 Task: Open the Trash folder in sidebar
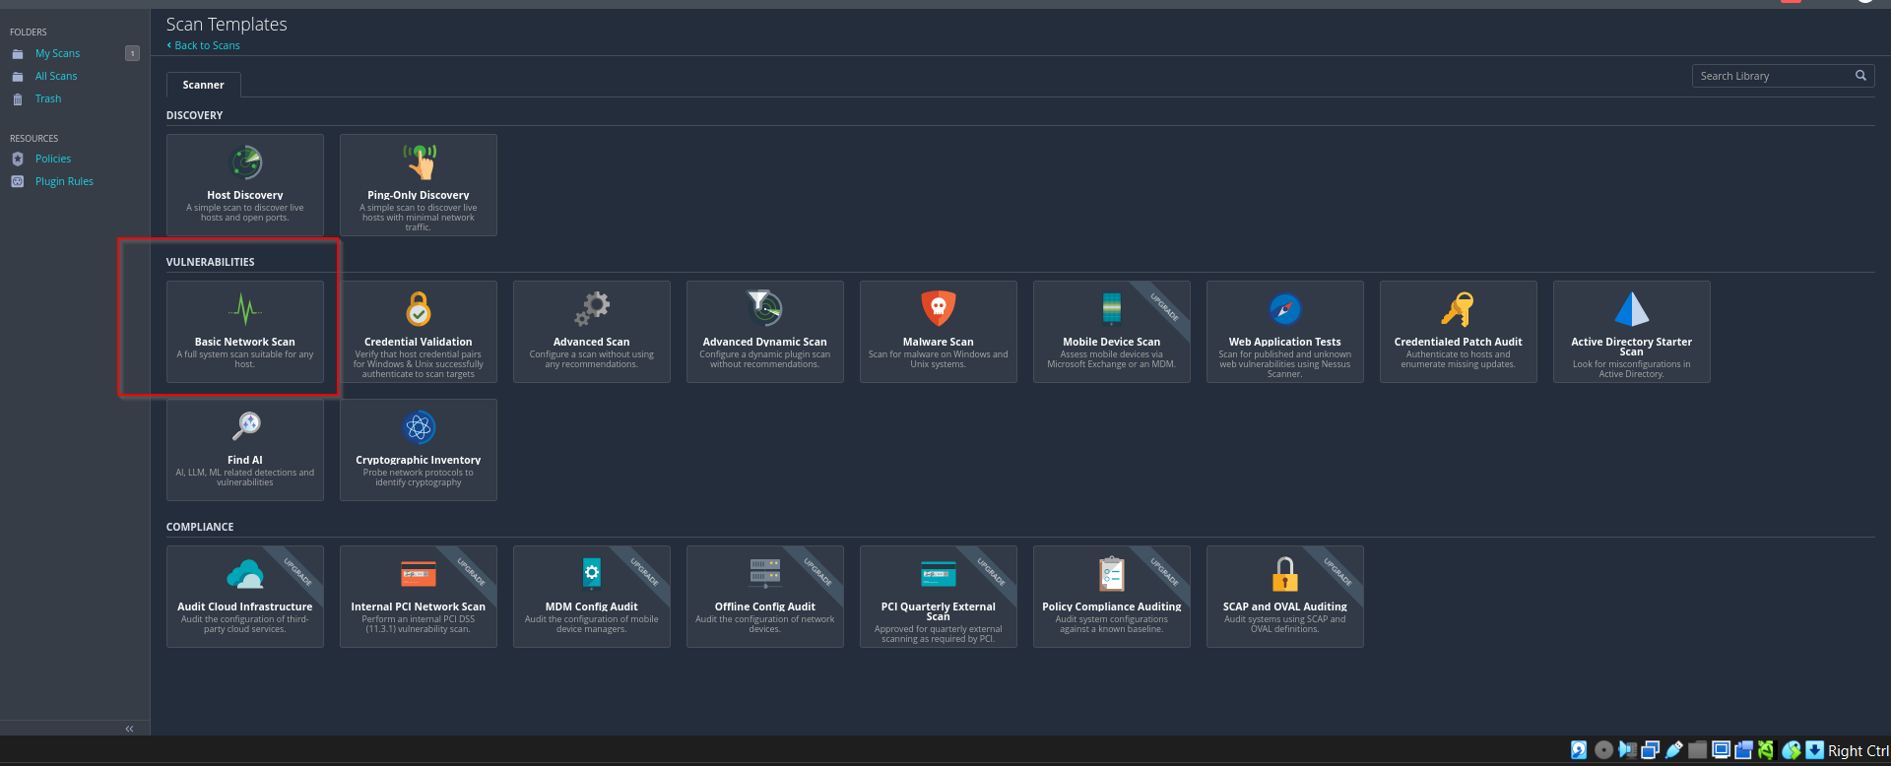click(48, 98)
